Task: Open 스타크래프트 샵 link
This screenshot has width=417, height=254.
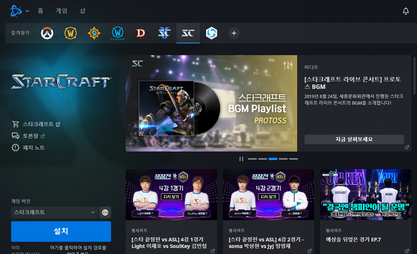Action: coord(42,124)
